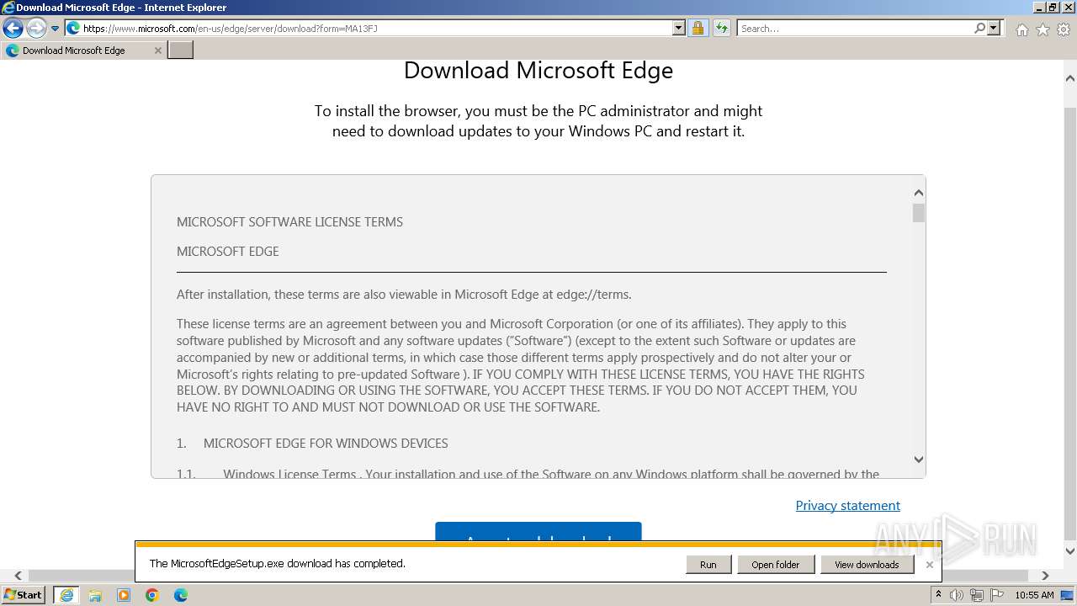
Task: Click the MICROSOFT EDGE license subtitle
Action: tap(228, 252)
